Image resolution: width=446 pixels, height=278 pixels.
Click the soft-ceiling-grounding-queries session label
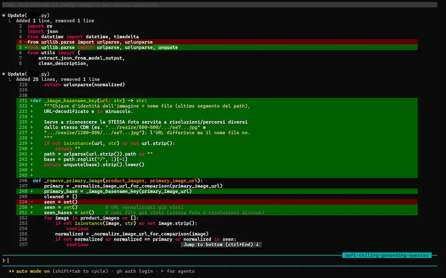pos(387,255)
